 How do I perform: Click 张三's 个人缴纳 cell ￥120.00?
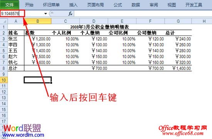pyautogui.click(x=94, y=39)
